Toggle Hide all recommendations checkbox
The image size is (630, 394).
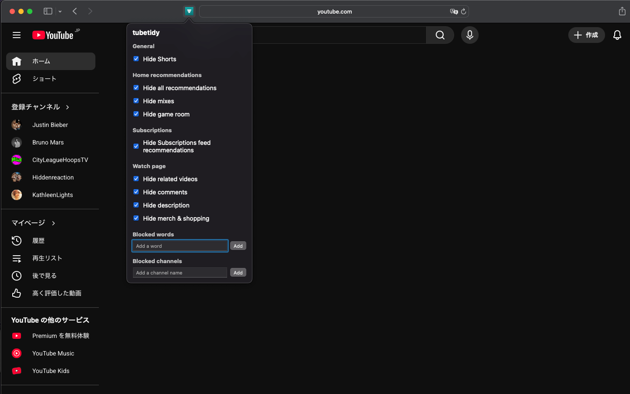click(136, 88)
